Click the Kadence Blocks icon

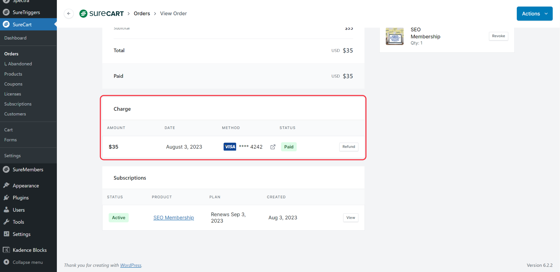[6, 250]
